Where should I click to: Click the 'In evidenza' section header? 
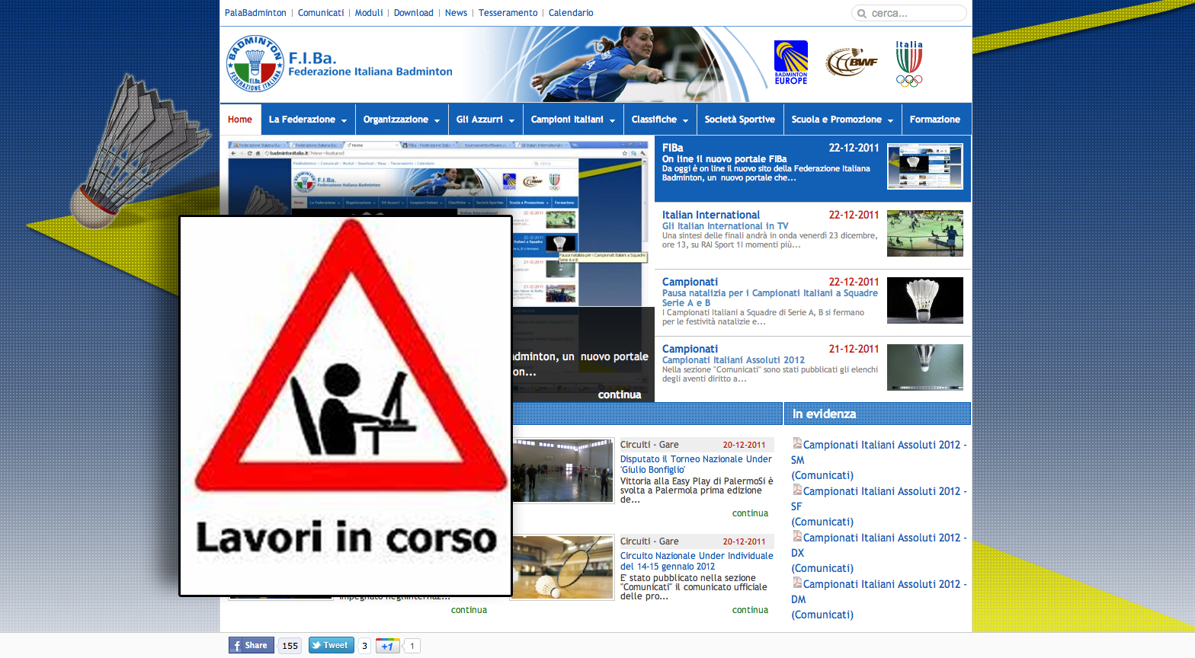click(877, 414)
